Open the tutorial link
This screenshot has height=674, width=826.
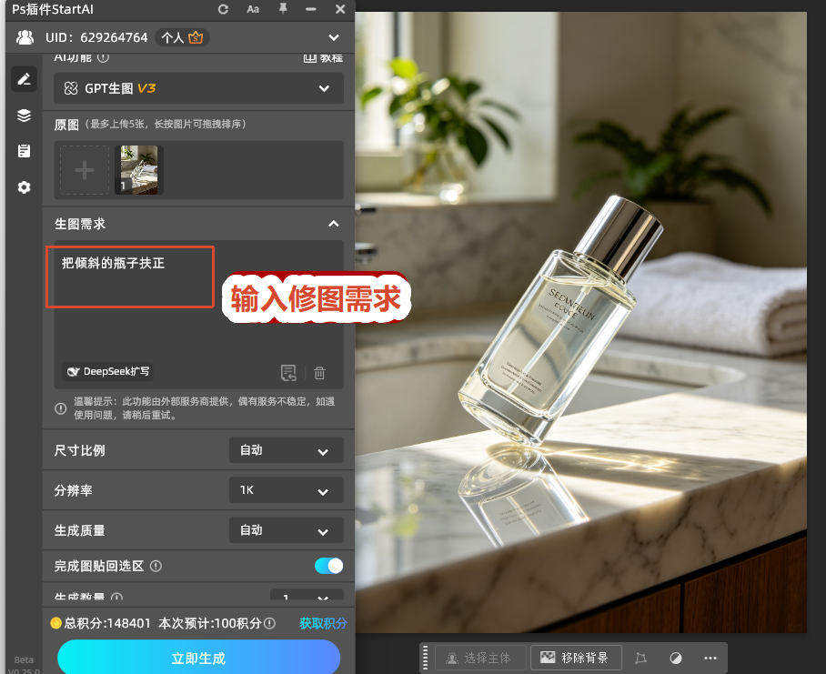pyautogui.click(x=323, y=57)
